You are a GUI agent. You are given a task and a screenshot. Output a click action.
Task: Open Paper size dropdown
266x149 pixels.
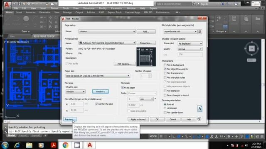98,76
